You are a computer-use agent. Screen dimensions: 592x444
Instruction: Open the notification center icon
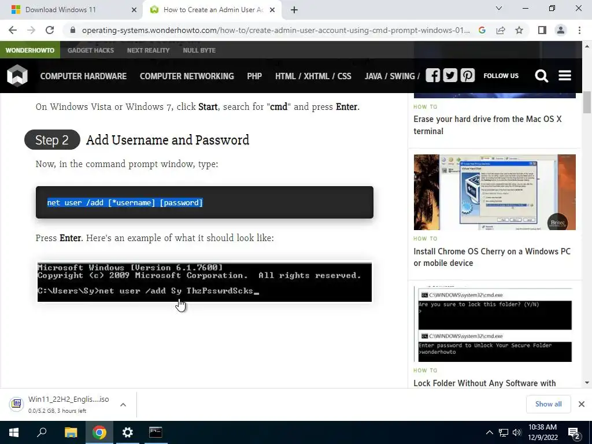(x=574, y=432)
